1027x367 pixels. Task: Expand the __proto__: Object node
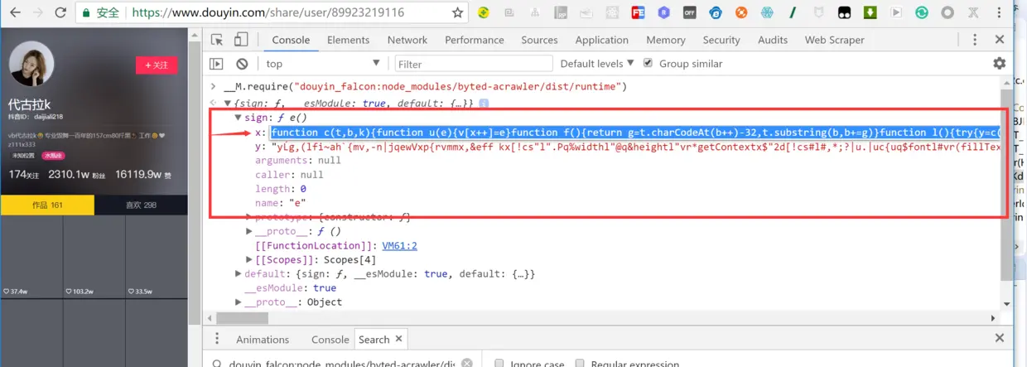(239, 302)
